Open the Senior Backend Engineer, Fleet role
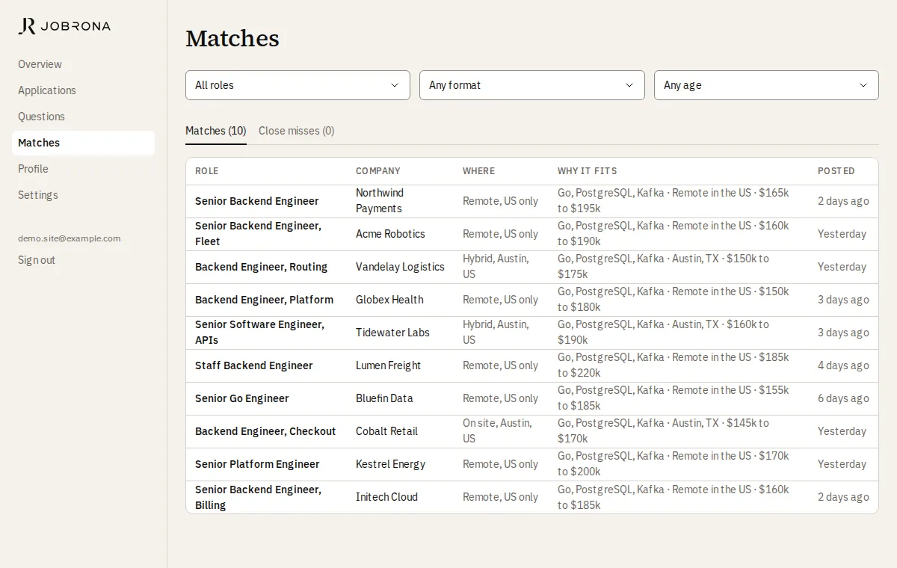Viewport: 897px width, 568px height. (258, 234)
